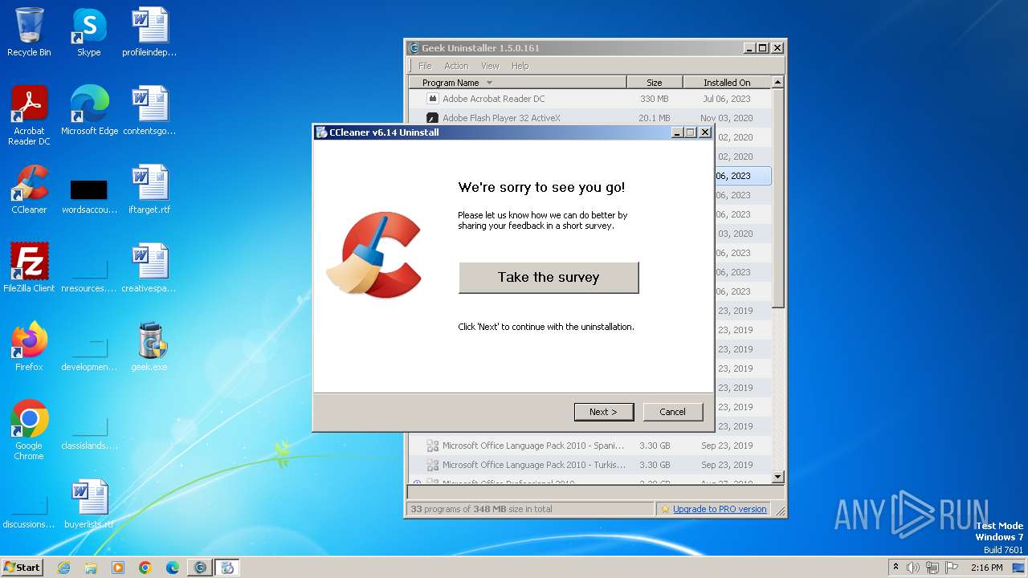Image resolution: width=1028 pixels, height=578 pixels.
Task: Open Recycle Bin desktop icon
Action: [x=29, y=32]
